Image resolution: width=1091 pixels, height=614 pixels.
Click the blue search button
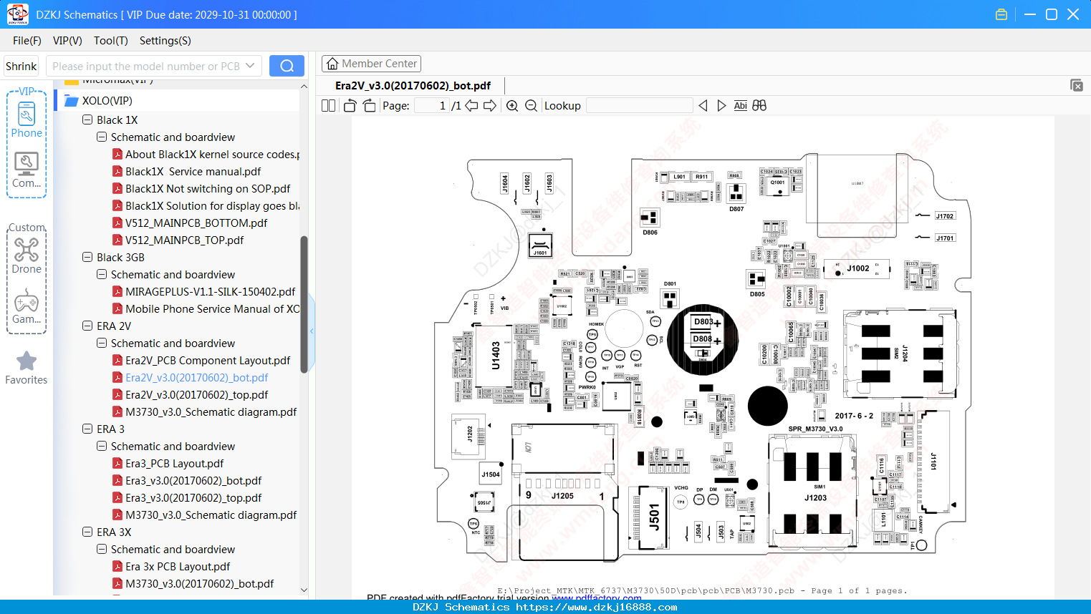coord(287,66)
